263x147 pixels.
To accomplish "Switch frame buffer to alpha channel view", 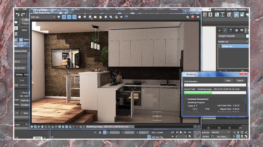I will point(80,17).
